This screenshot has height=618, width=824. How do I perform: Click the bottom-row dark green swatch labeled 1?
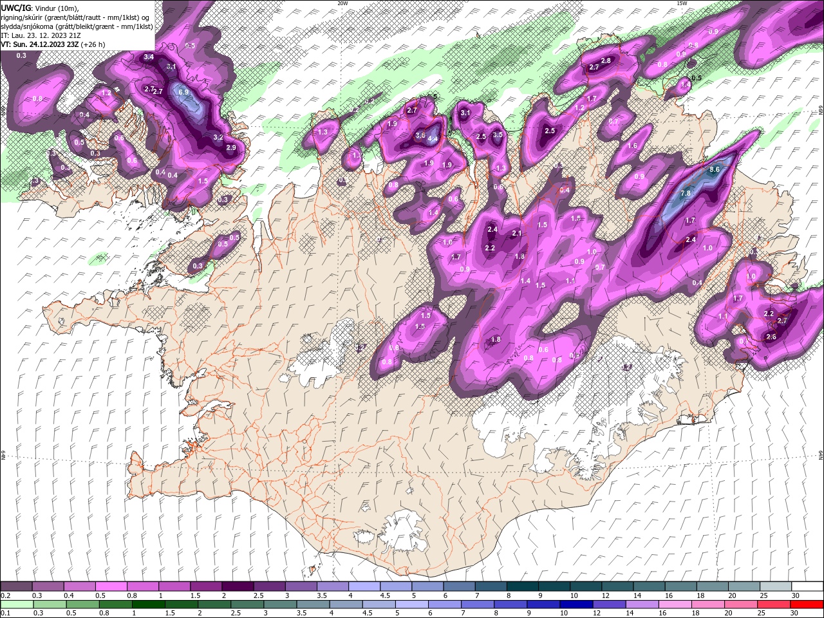click(x=148, y=604)
